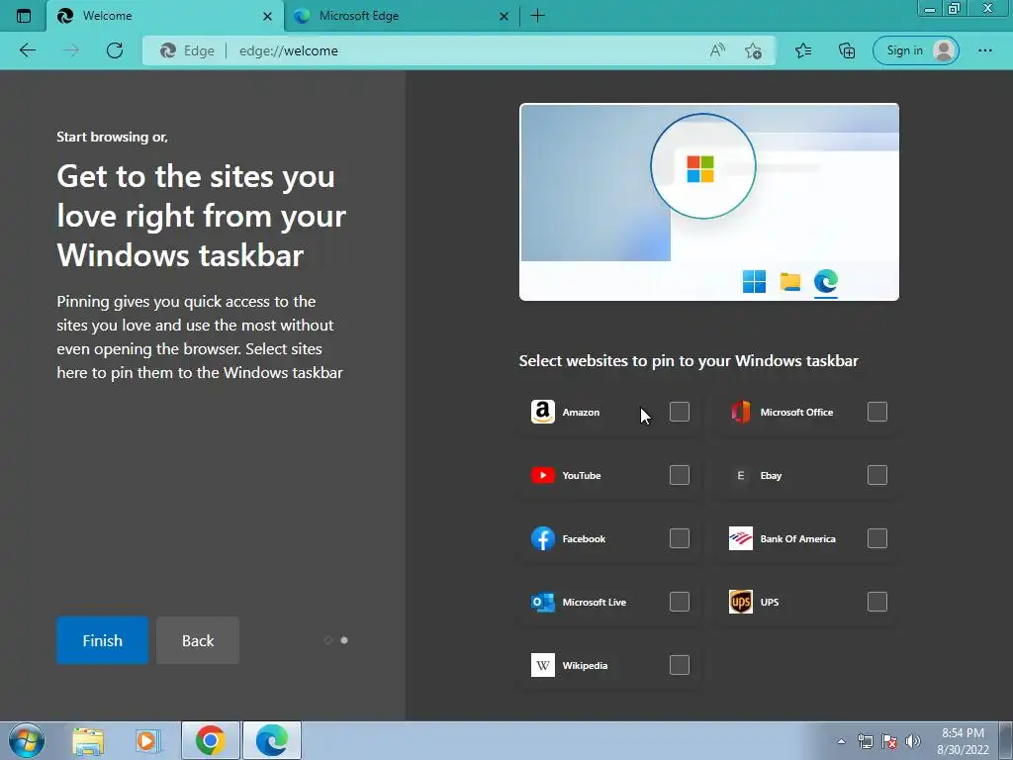Check the Ebay pin checkbox

click(x=877, y=475)
